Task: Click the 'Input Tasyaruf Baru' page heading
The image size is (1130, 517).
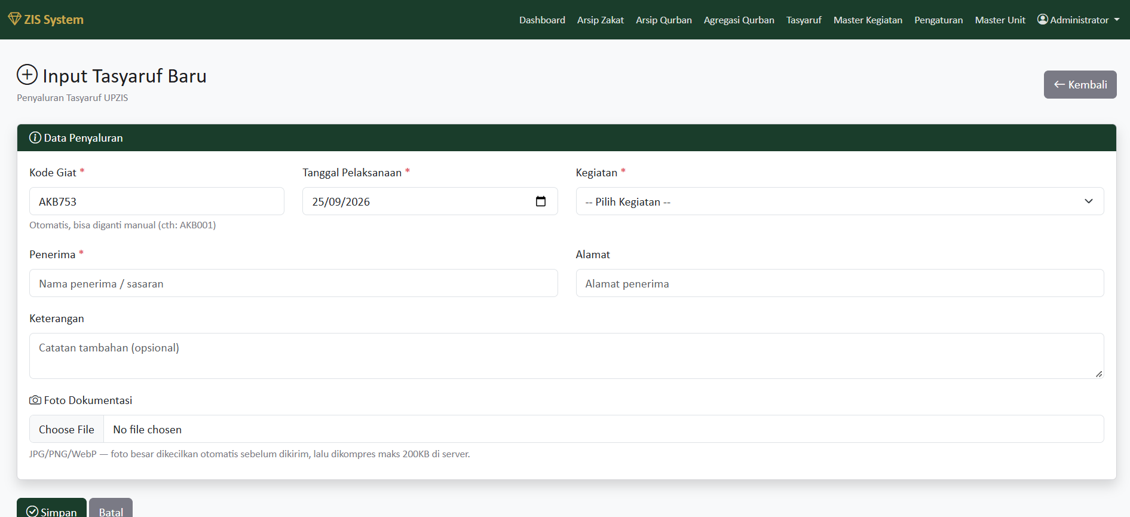Action: tap(124, 76)
